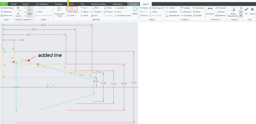Click the Feature Requirements icon
Viewport: 256px width, 124px height.
point(233,11)
